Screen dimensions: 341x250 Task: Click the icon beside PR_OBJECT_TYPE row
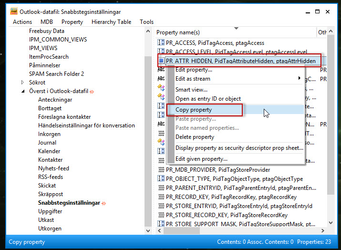[161, 178]
